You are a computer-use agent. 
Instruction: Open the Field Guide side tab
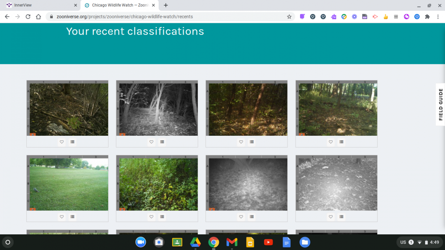click(x=440, y=104)
